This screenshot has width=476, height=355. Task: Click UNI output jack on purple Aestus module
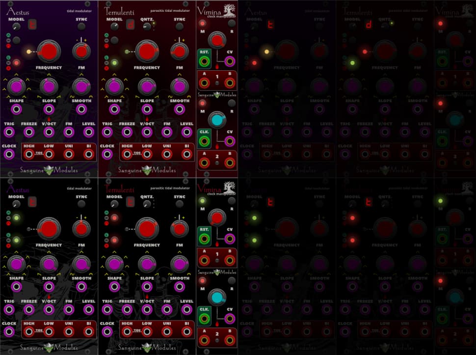tap(69, 154)
